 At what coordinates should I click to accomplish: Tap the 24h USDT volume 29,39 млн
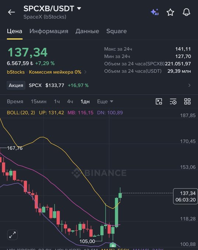(179, 71)
